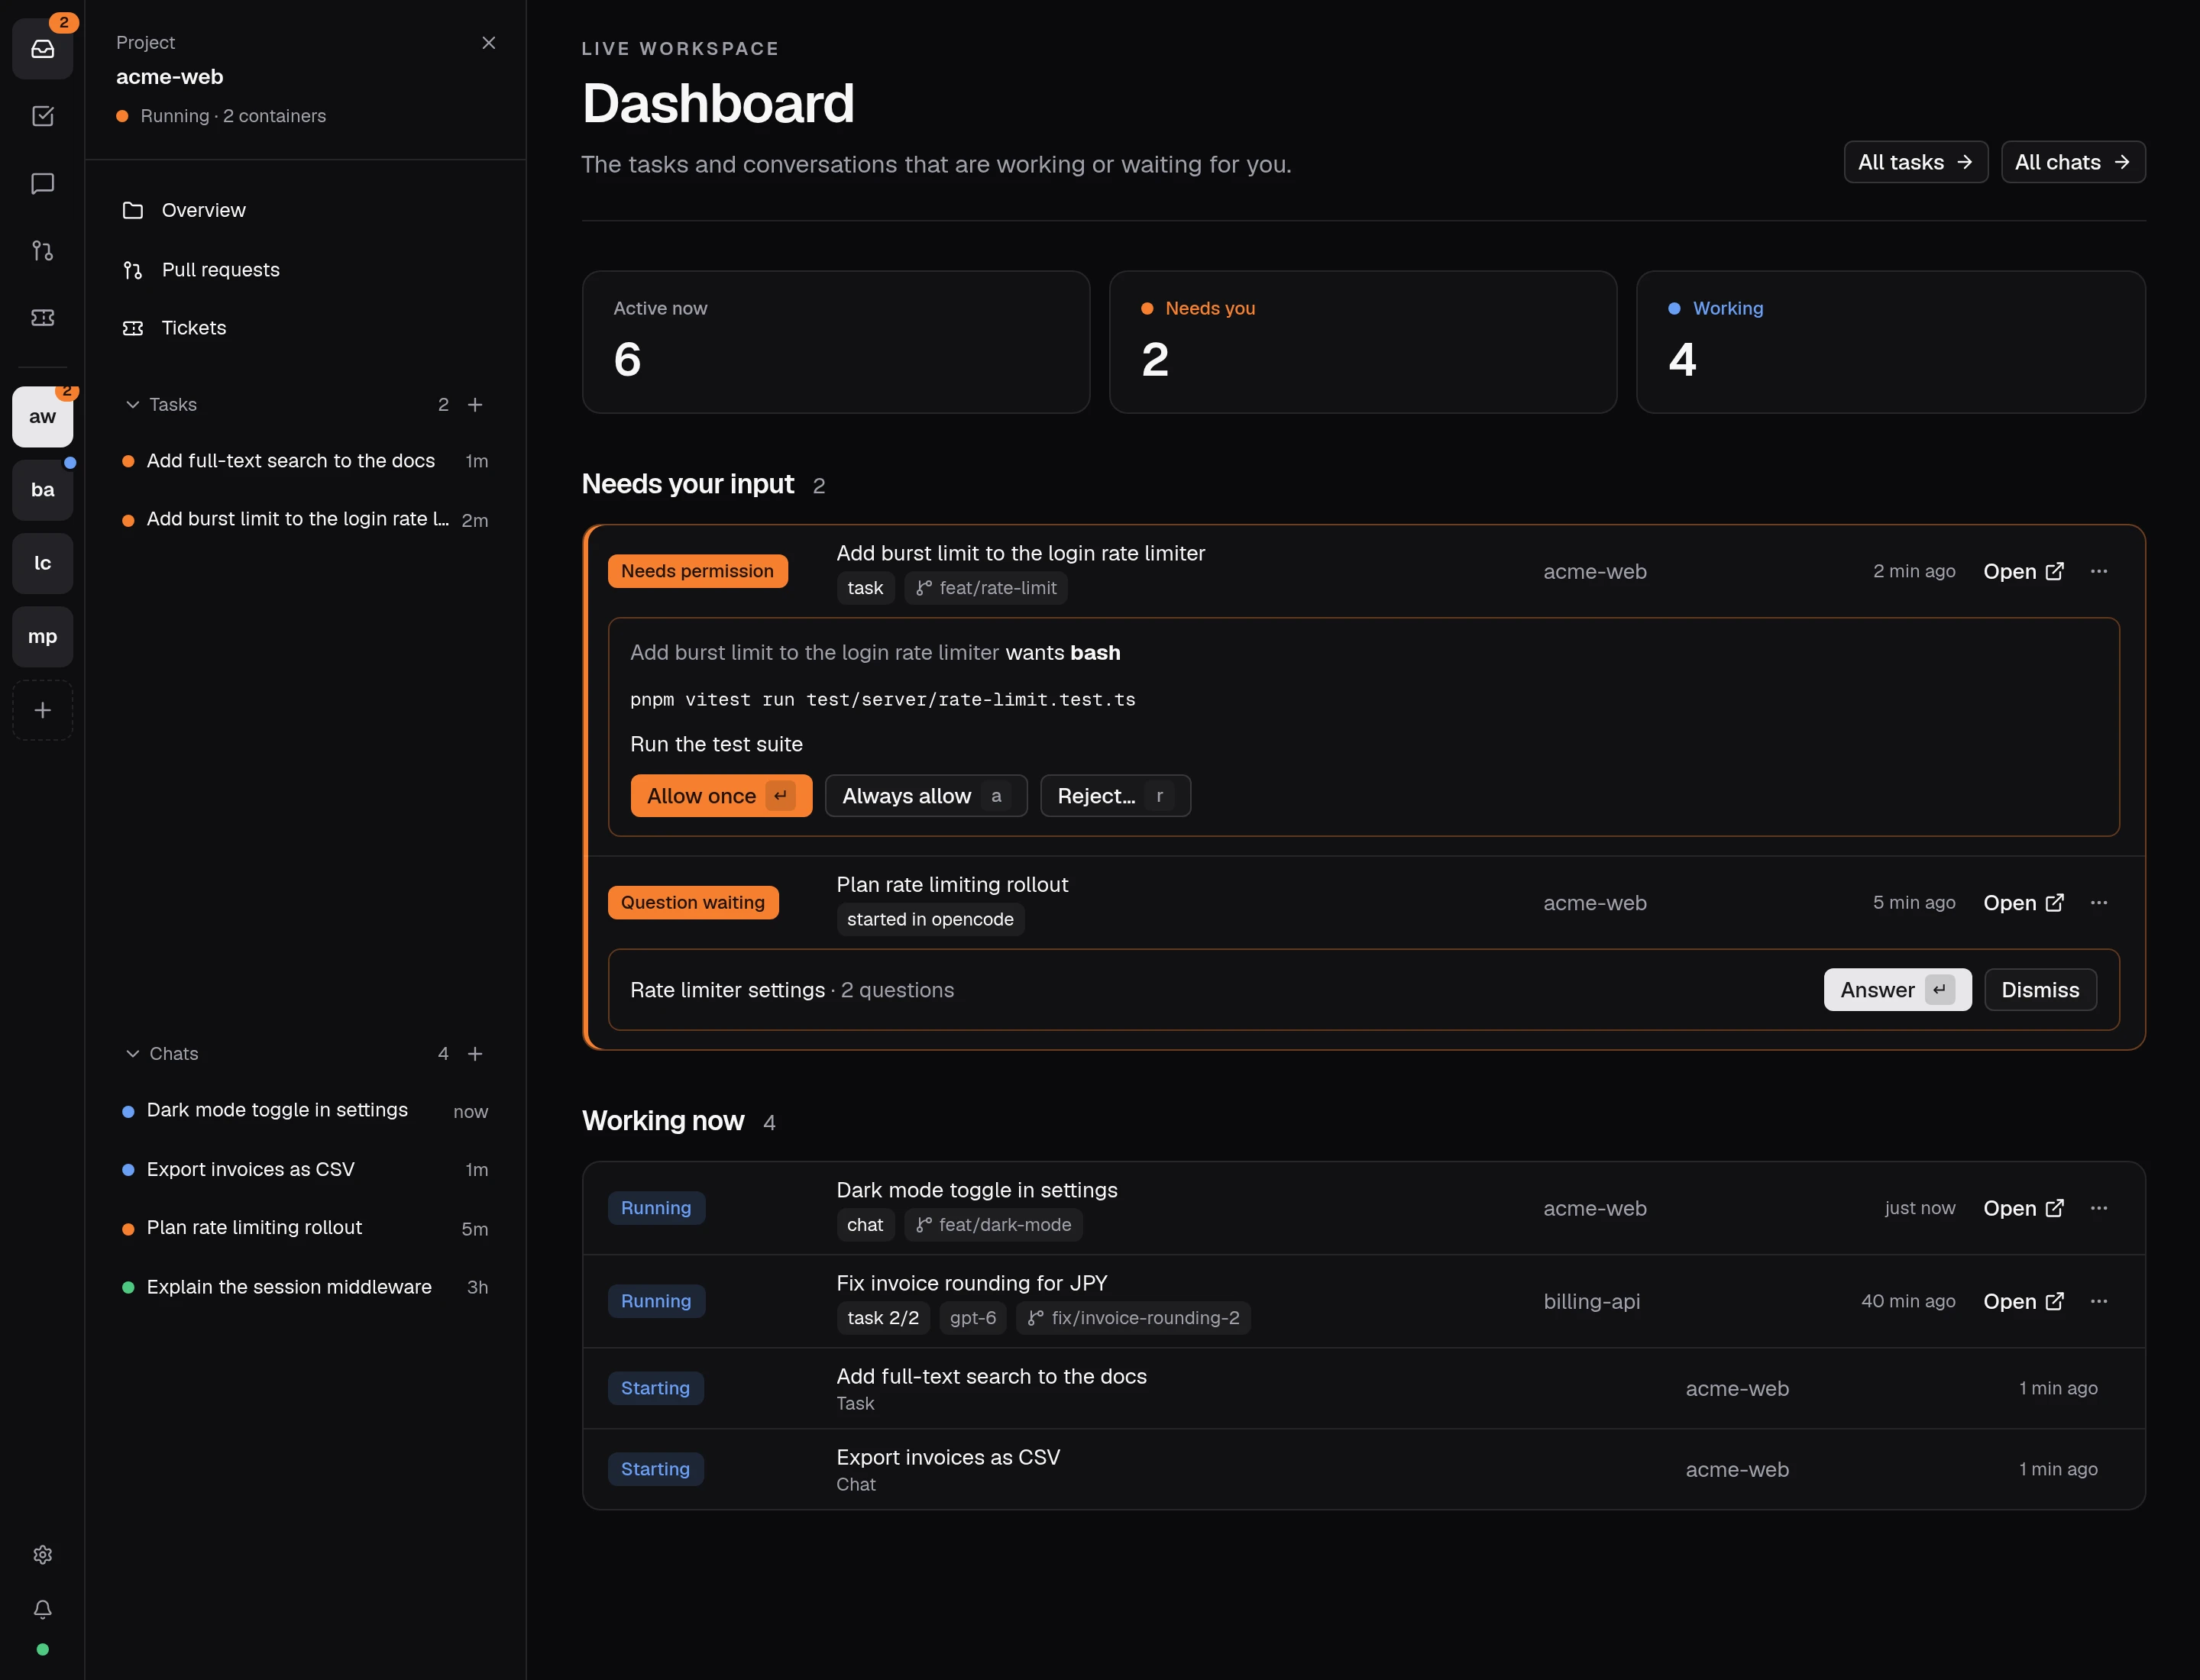The height and width of the screenshot is (1680, 2200).
Task: Select chat Export invoices as CSV in sidebar
Action: [x=305, y=1170]
